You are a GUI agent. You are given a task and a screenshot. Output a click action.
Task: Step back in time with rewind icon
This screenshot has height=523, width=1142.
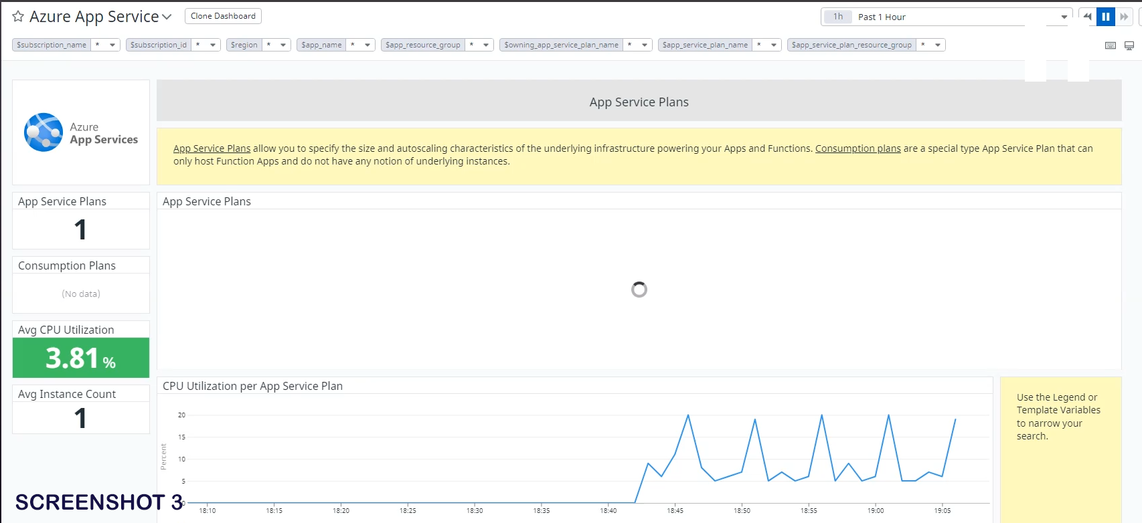(x=1087, y=17)
